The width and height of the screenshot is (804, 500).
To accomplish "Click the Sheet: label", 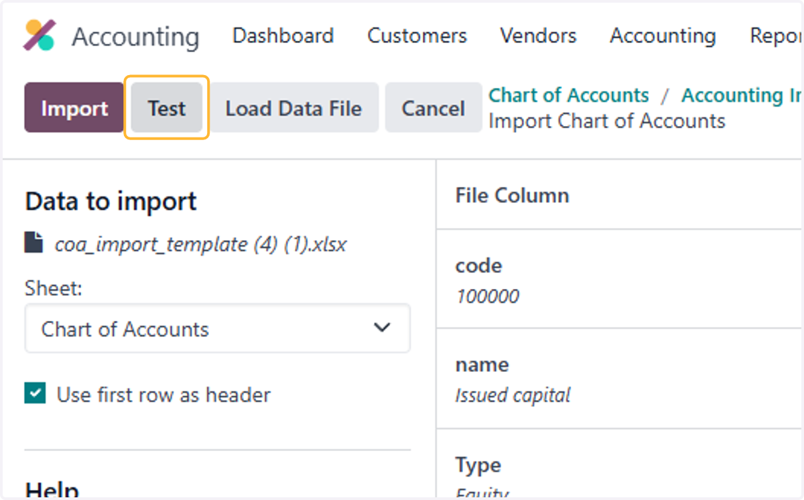I will [53, 288].
